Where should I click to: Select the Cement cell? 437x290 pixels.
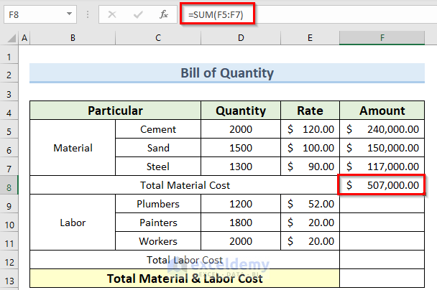point(158,129)
